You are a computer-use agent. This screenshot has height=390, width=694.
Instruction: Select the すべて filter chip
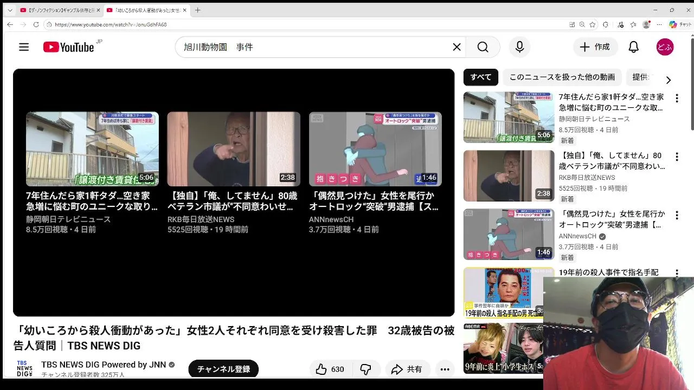pyautogui.click(x=481, y=77)
